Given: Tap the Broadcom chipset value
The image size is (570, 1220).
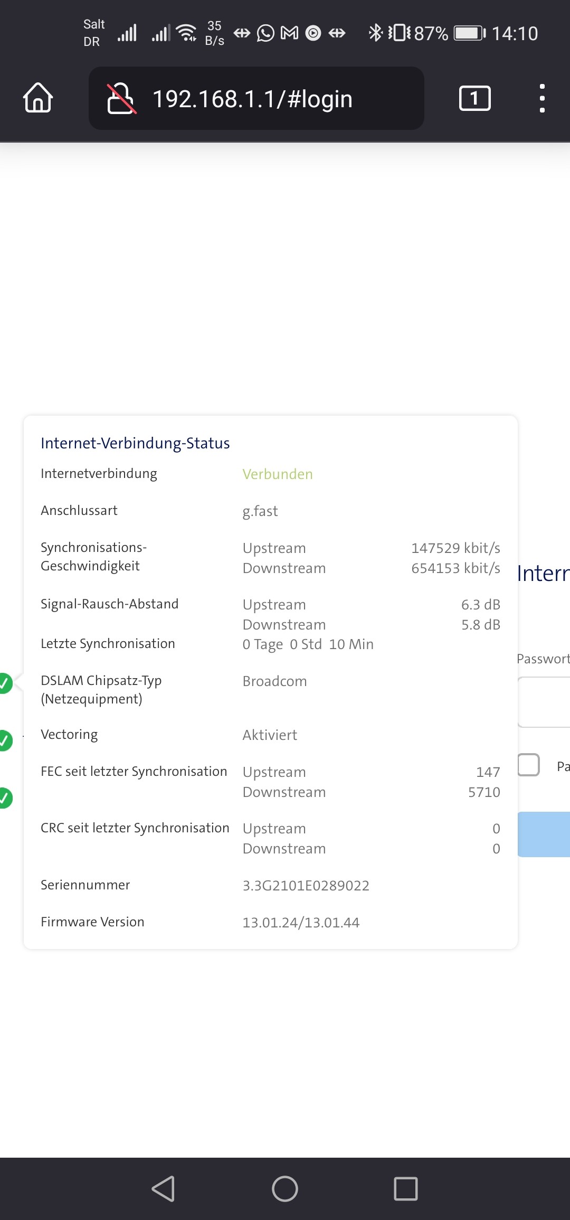Looking at the screenshot, I should click(274, 681).
